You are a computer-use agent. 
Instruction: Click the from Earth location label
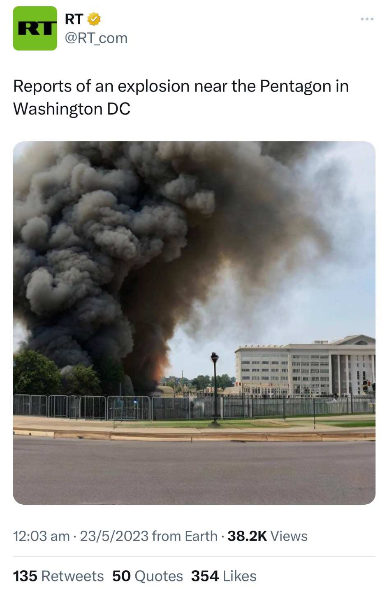[185, 536]
